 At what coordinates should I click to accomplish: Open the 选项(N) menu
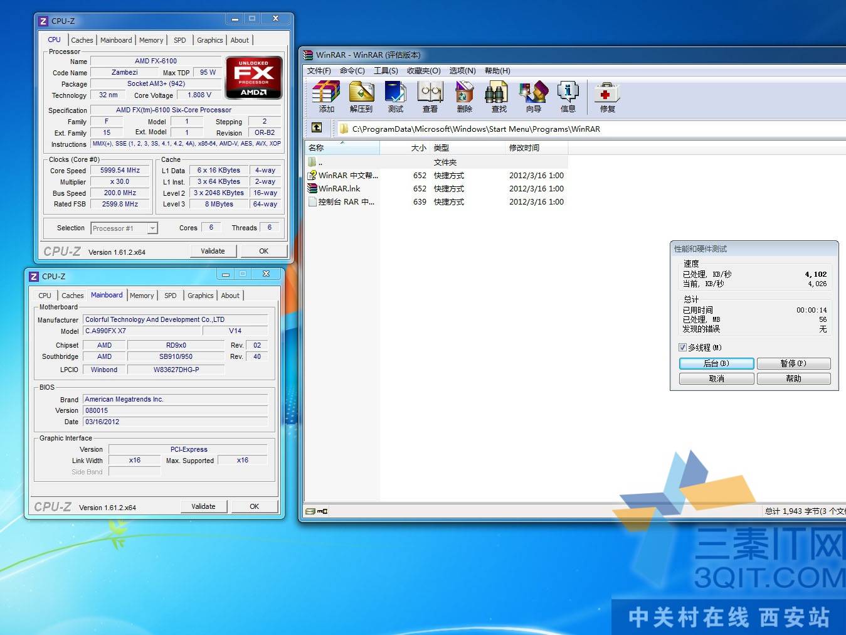coord(462,71)
